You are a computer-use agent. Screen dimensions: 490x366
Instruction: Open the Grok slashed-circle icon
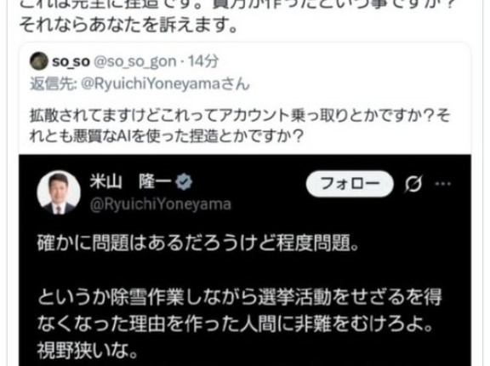coord(413,184)
